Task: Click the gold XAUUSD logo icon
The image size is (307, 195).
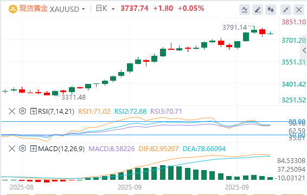Action: (13, 9)
